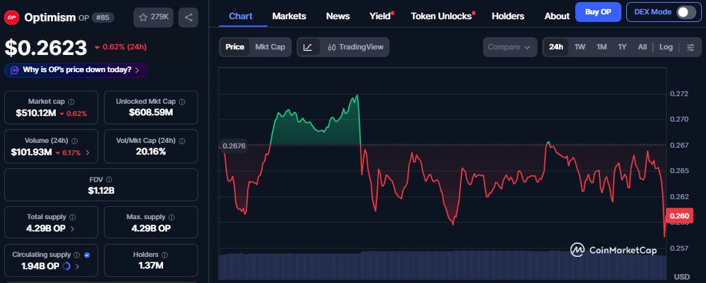This screenshot has height=283, width=706.
Task: Open the News tab
Action: [338, 16]
